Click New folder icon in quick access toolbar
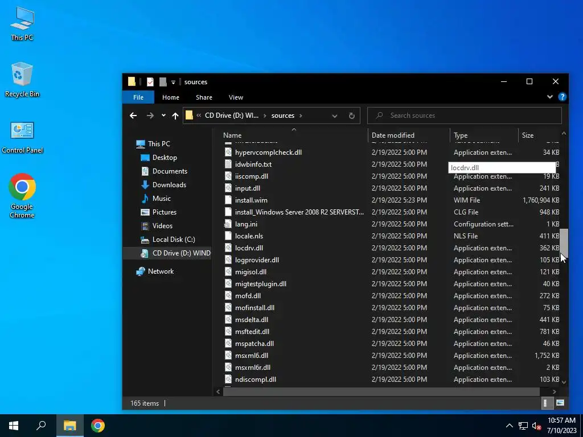The image size is (583, 437). coord(163,82)
